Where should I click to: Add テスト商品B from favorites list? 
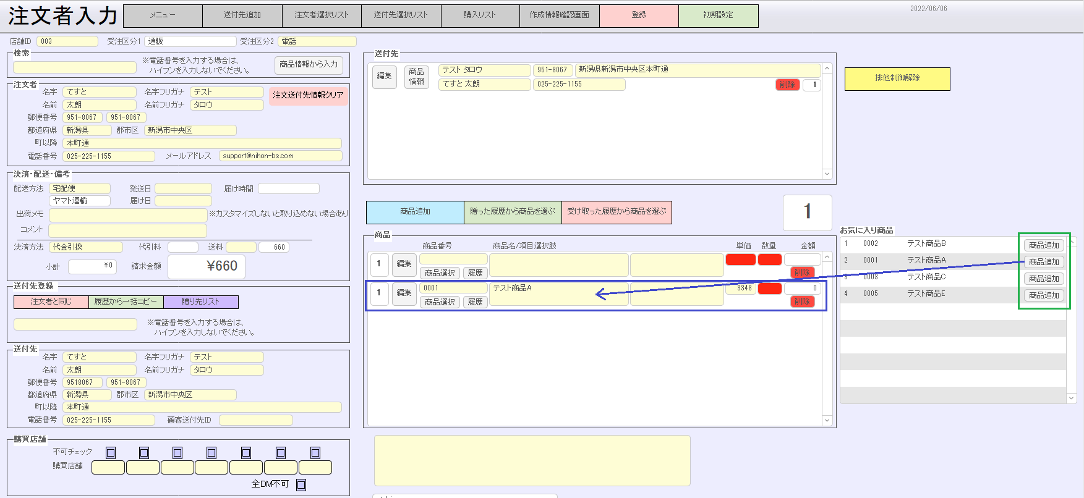pyautogui.click(x=1044, y=245)
